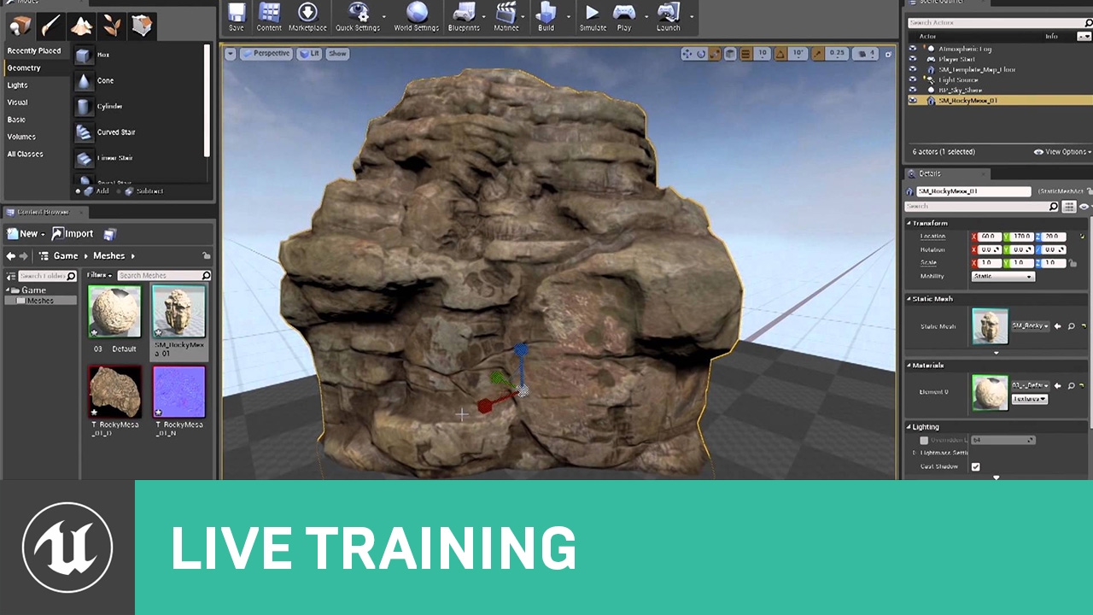Toggle visibility of Light Source actor

pos(912,79)
